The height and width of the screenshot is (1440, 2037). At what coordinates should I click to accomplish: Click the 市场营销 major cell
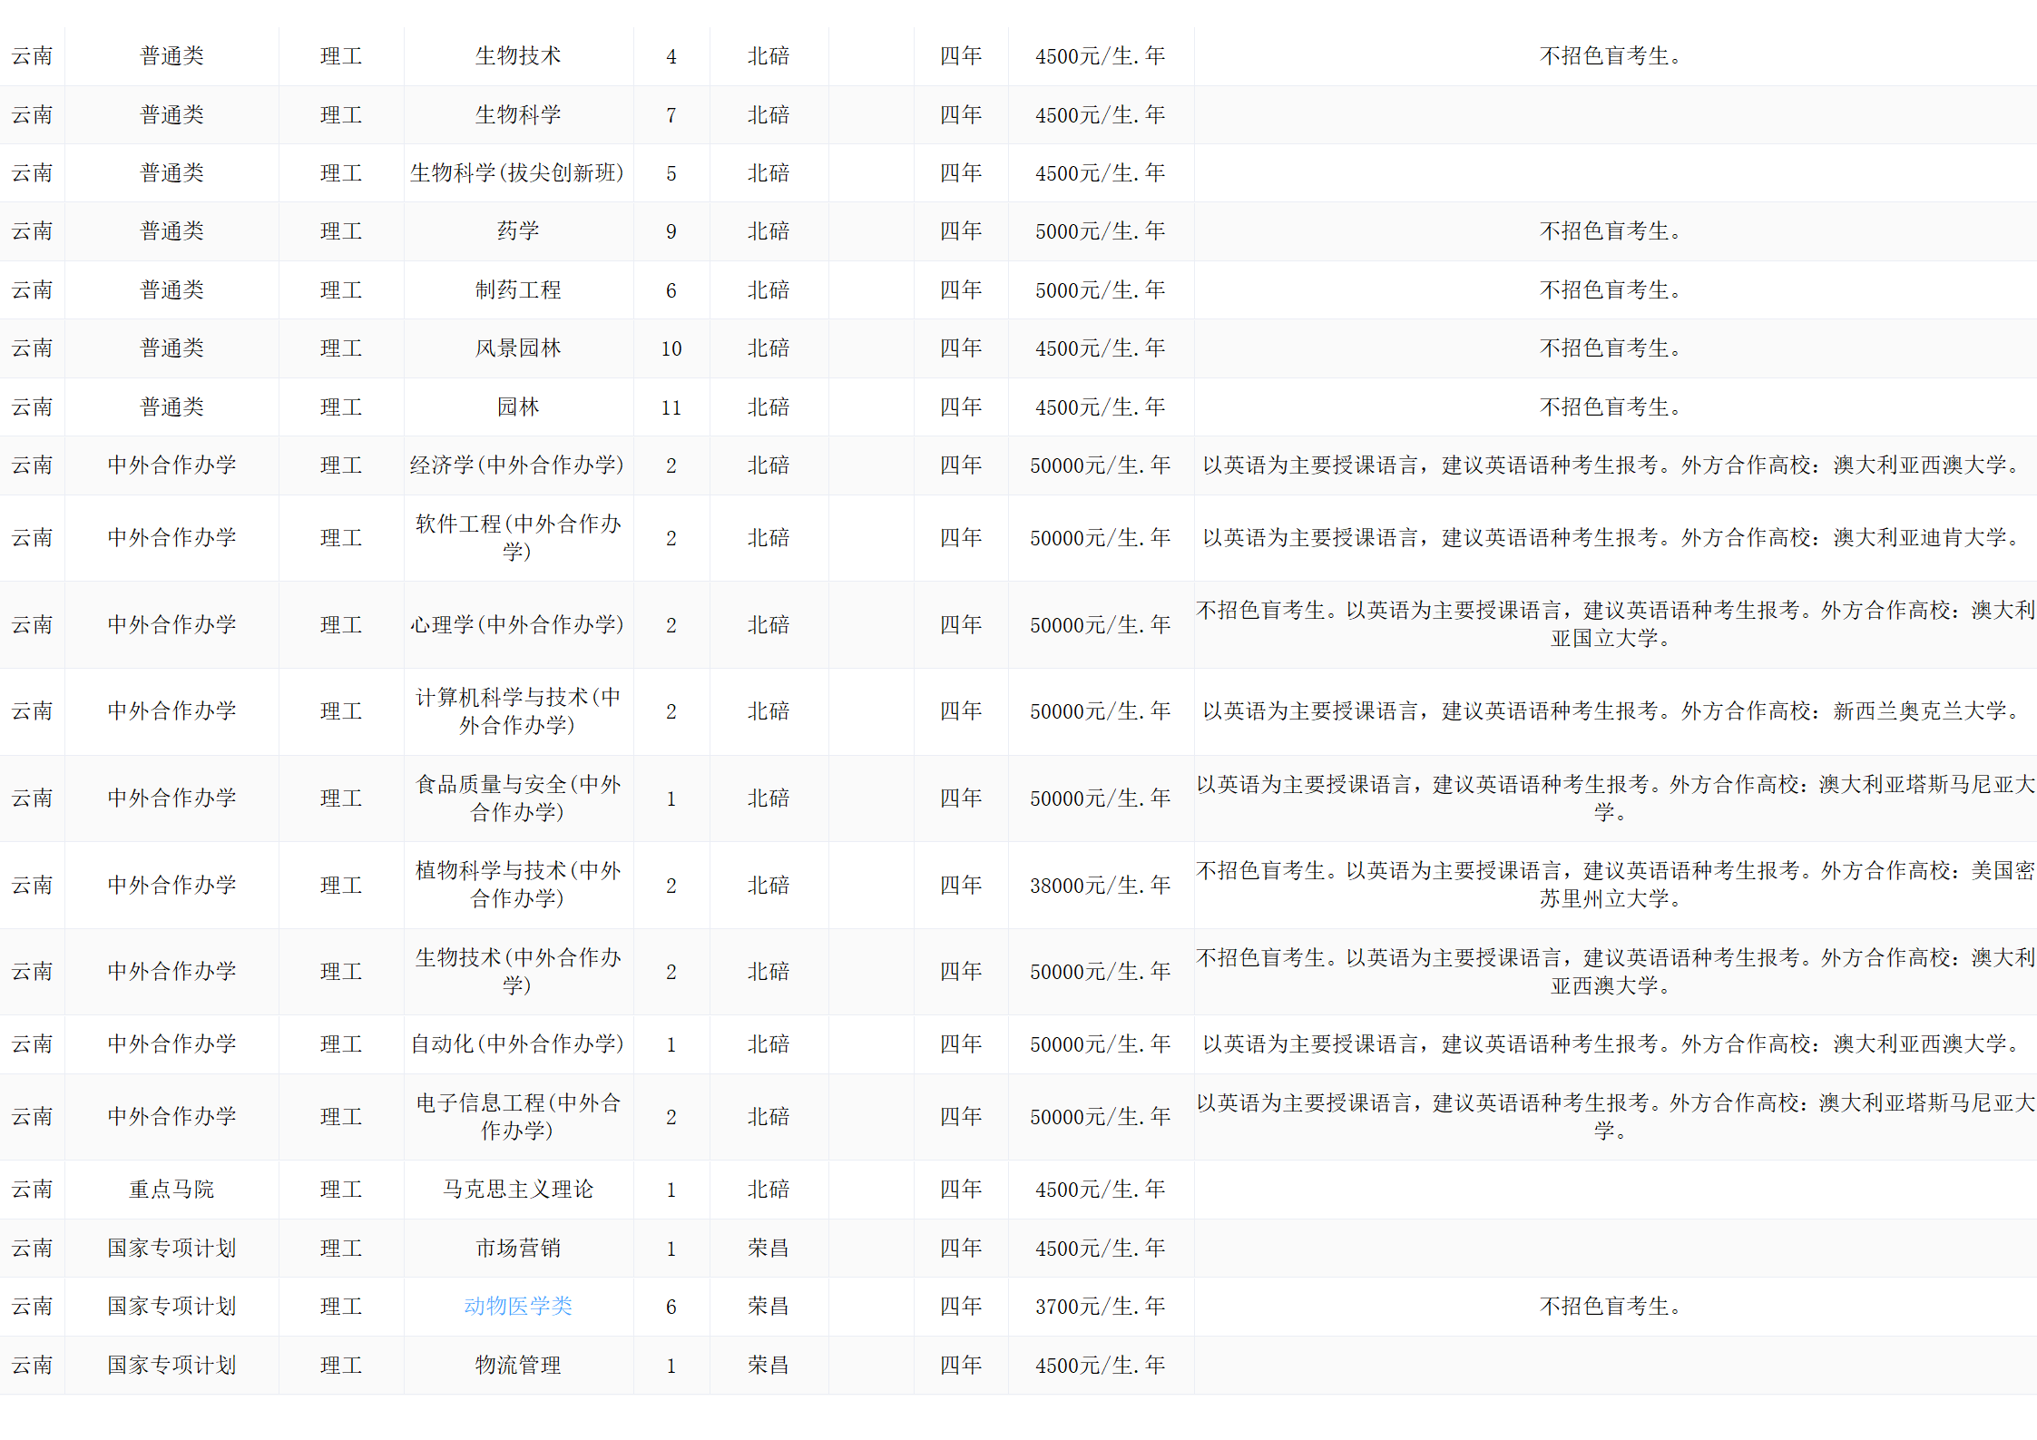[x=518, y=1249]
